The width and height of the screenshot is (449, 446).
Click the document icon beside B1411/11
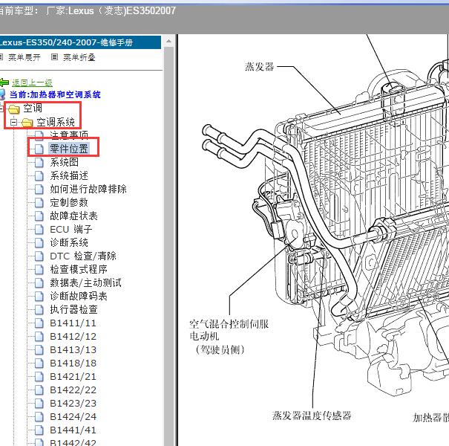pos(39,323)
